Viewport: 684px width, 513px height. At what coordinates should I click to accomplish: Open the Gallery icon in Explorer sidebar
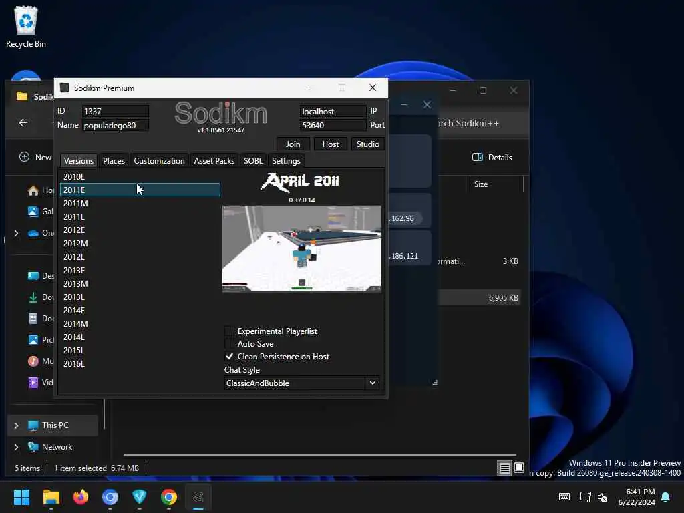pyautogui.click(x=33, y=212)
